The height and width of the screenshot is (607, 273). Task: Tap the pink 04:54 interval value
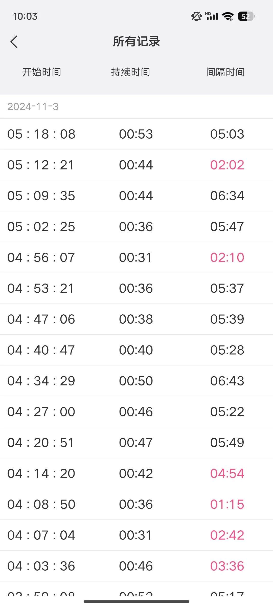click(x=227, y=473)
